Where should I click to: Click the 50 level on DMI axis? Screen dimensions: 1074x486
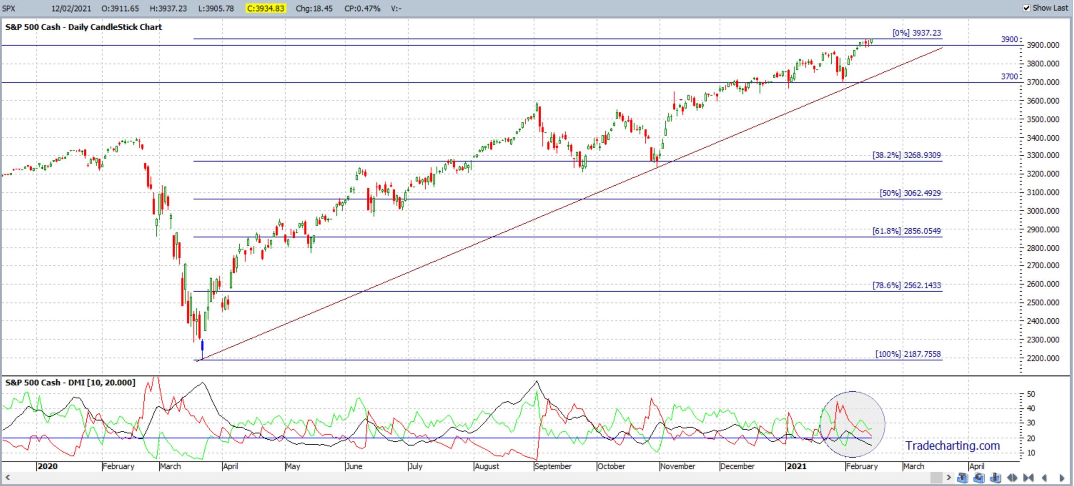pos(1031,394)
